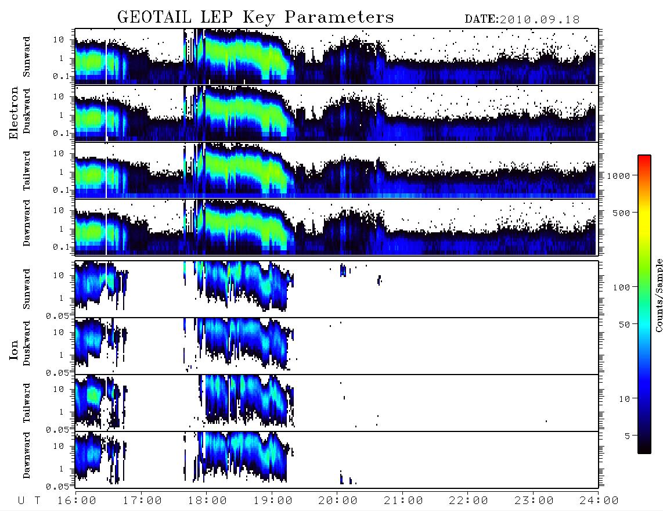Click the 0.05 tick of Ion Dawnward panel
This screenshot has height=511, width=663.
57,487
